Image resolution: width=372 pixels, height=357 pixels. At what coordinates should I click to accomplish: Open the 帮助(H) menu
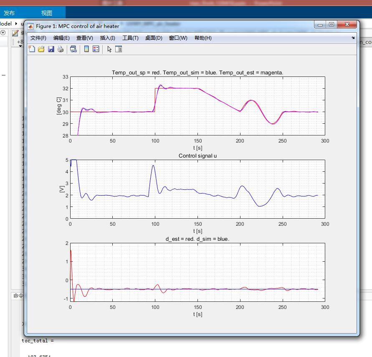pos(203,38)
